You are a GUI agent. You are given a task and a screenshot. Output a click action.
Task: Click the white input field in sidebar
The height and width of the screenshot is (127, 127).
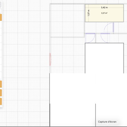[x=1, y=10]
